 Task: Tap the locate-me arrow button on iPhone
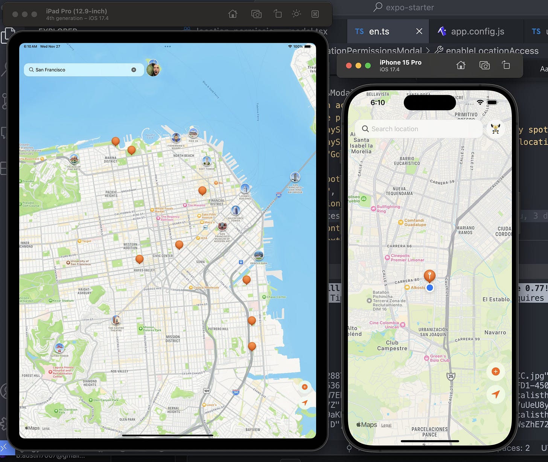pyautogui.click(x=496, y=394)
